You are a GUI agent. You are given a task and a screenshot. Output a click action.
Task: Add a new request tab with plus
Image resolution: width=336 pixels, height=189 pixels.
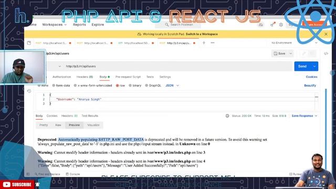[x=204, y=43]
